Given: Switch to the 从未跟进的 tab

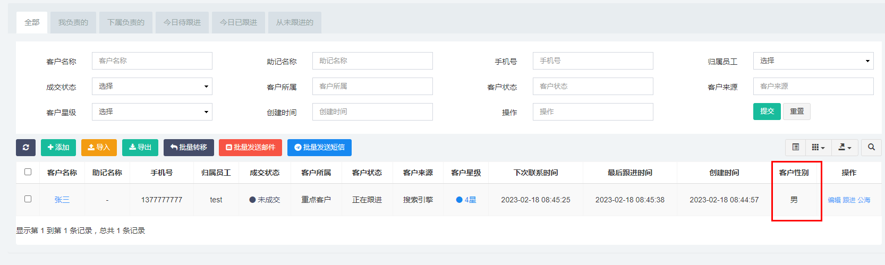Looking at the screenshot, I should click(295, 22).
